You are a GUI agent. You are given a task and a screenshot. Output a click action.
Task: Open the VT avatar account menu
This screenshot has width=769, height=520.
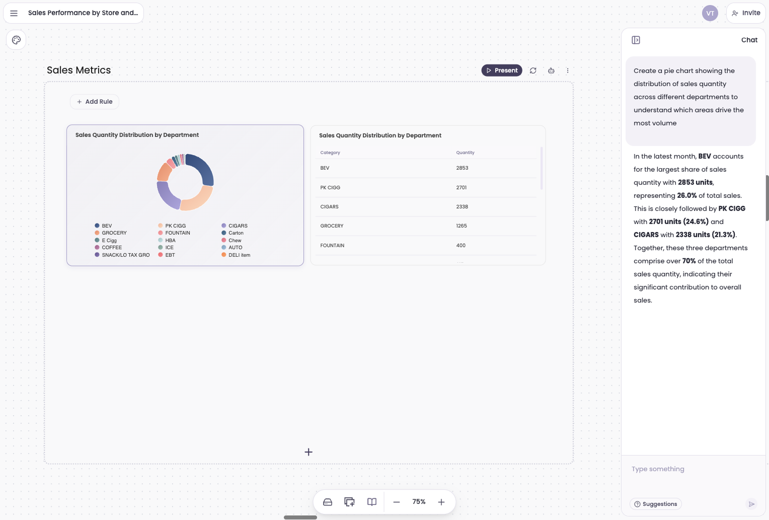710,13
